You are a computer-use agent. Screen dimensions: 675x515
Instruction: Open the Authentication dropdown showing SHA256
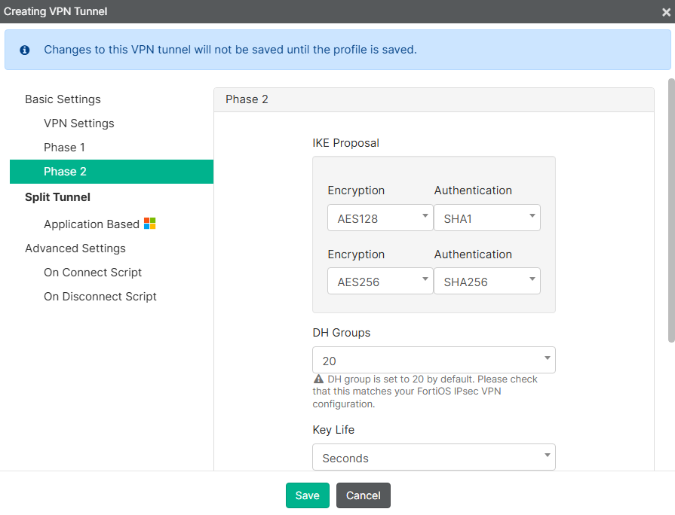point(486,281)
